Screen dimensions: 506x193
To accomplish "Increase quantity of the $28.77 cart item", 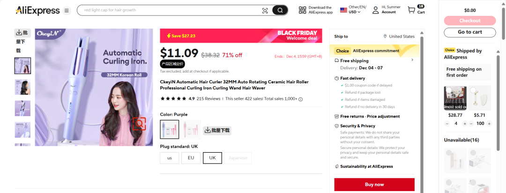I will (465, 124).
